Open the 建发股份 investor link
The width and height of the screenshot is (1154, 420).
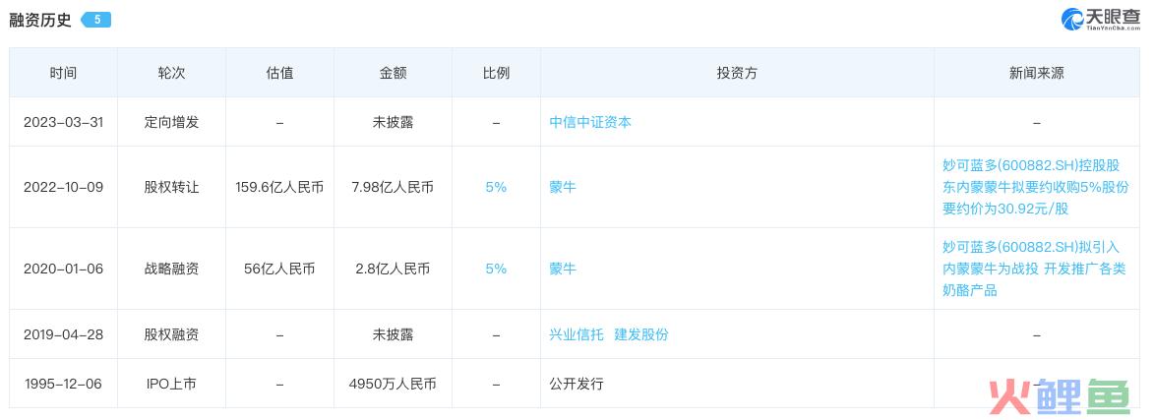(641, 334)
